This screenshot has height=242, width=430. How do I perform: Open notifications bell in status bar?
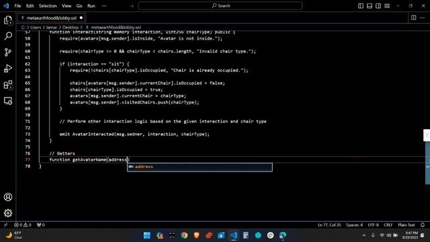click(423, 225)
